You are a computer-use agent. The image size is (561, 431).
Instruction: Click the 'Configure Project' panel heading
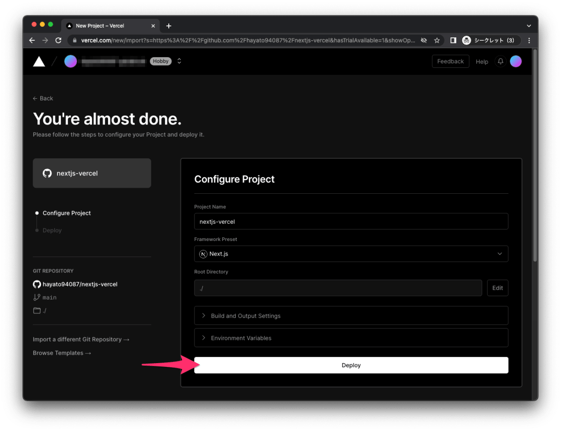point(234,179)
